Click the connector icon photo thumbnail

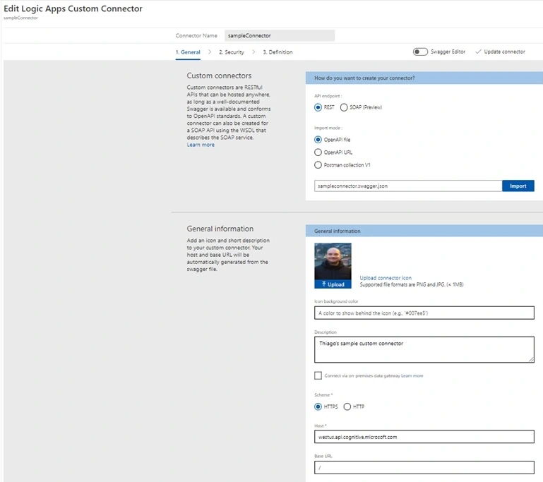(333, 261)
